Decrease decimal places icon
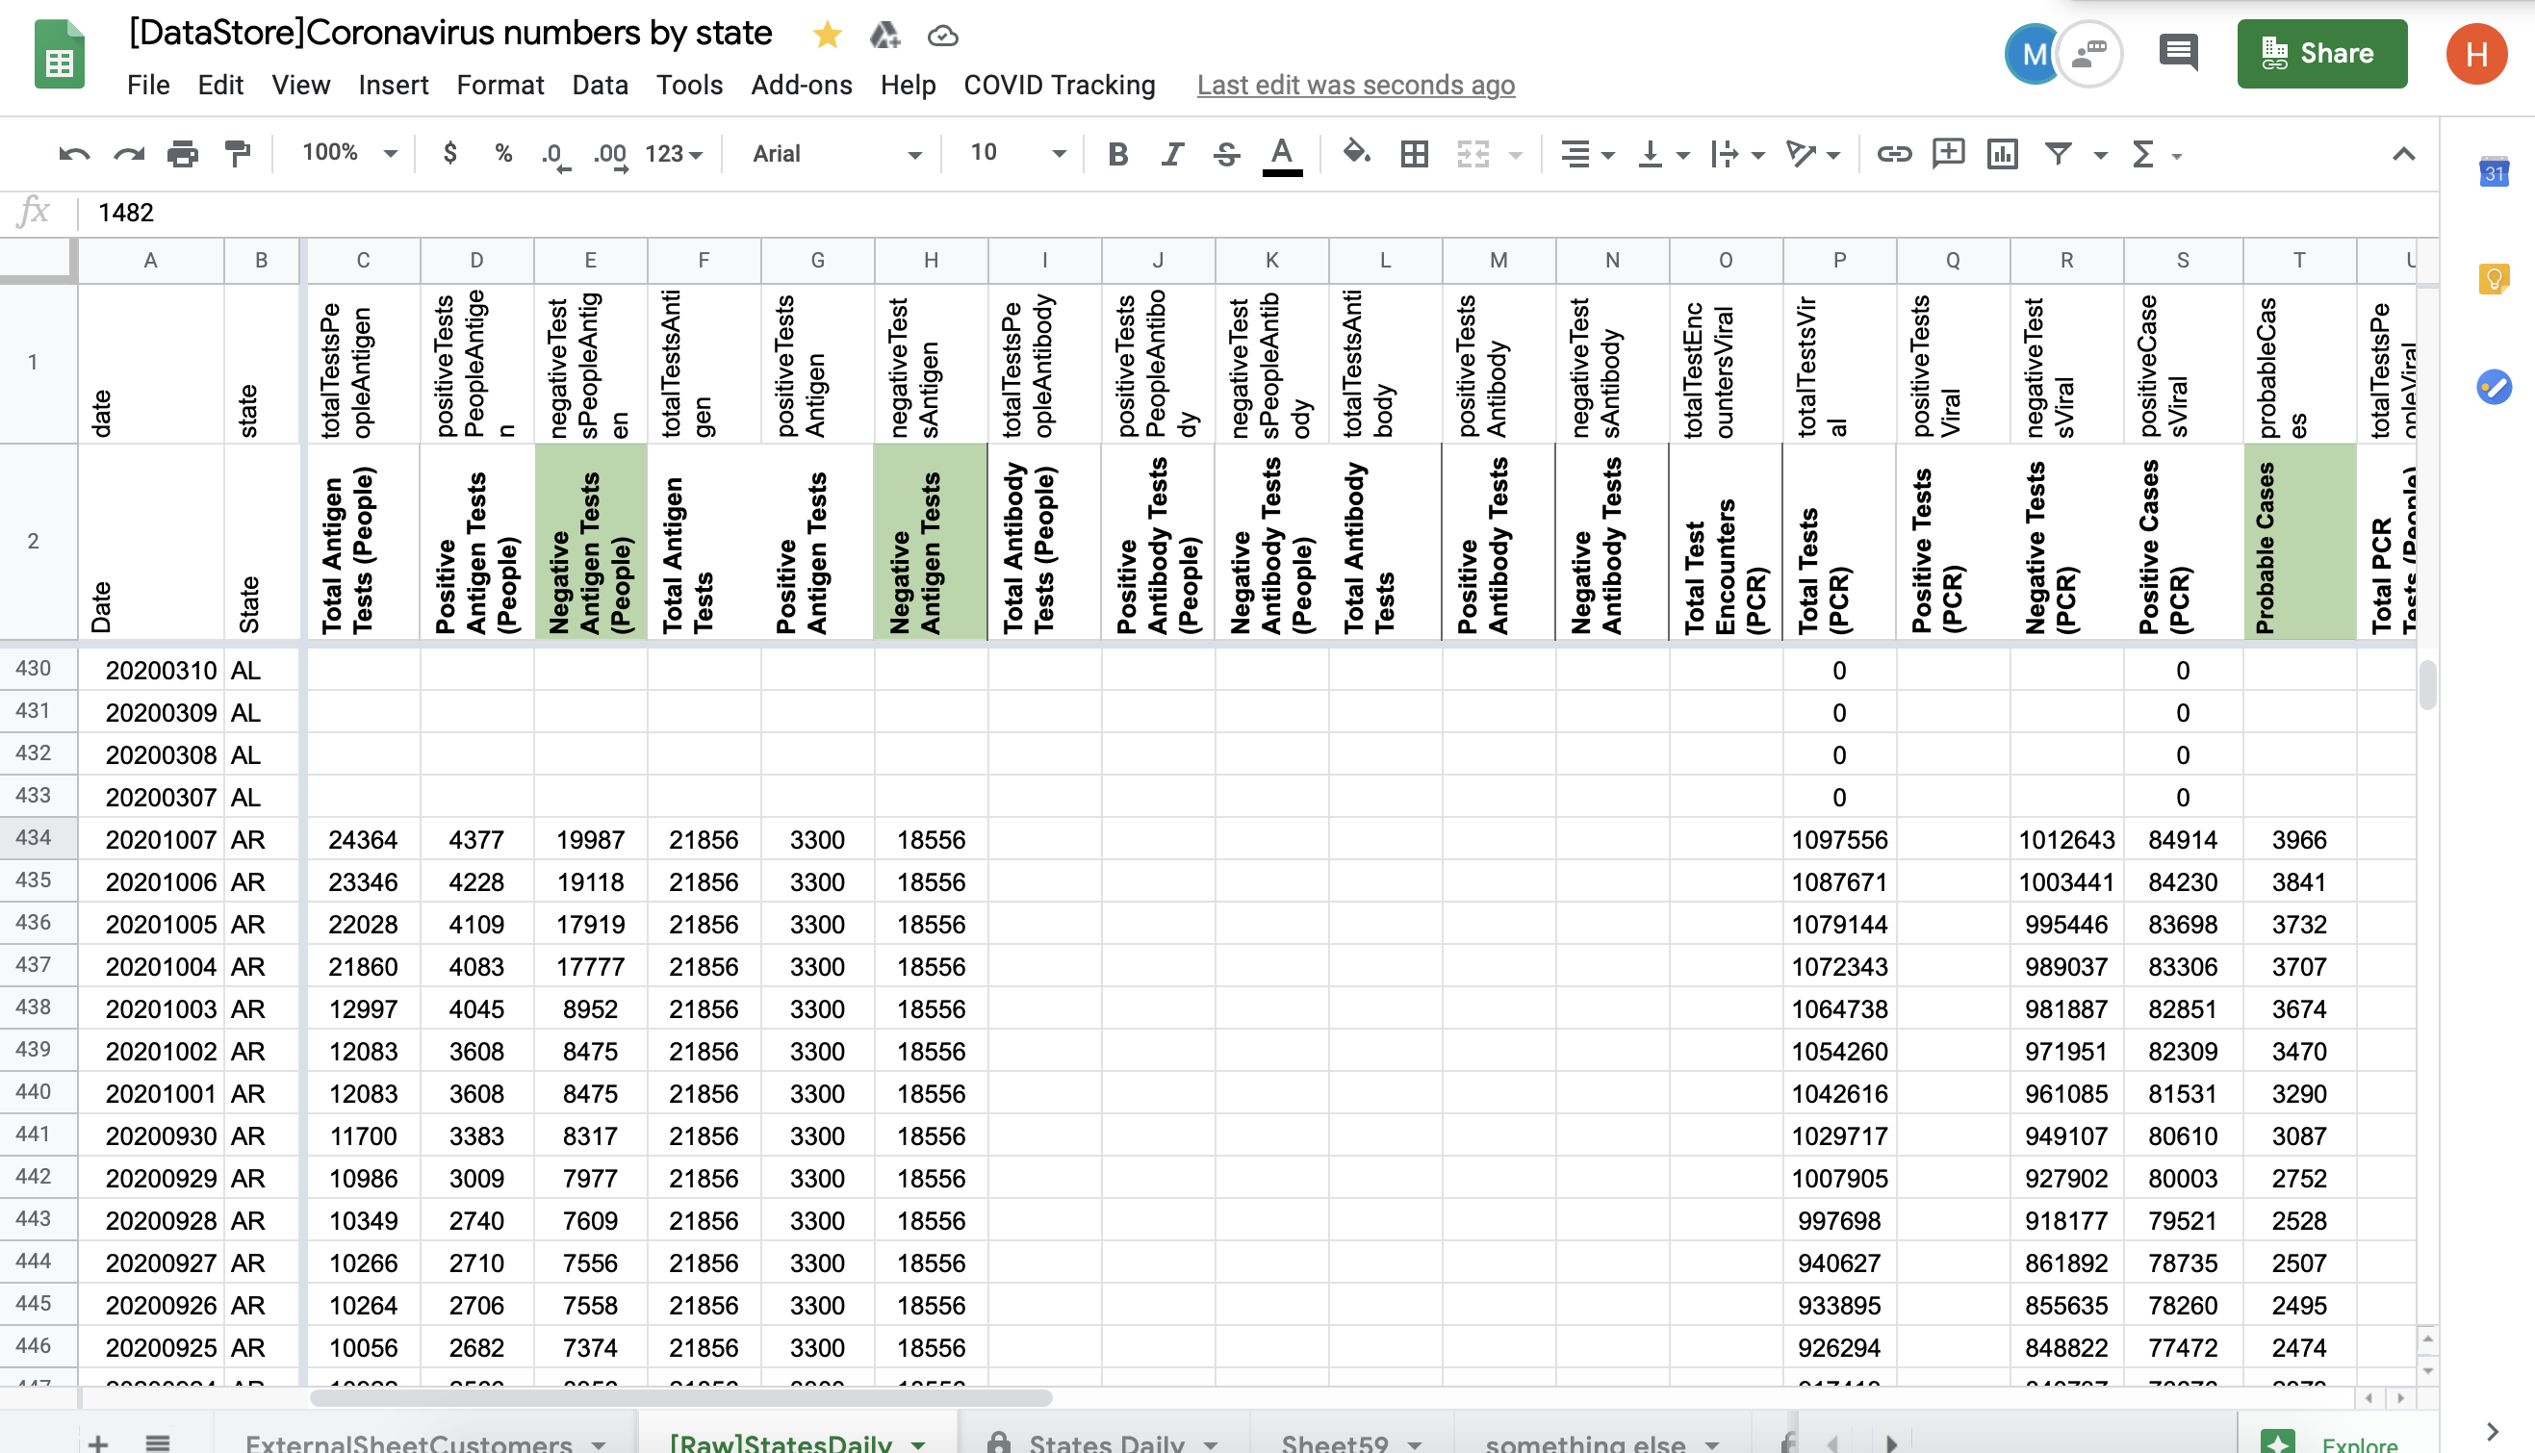 tap(556, 155)
